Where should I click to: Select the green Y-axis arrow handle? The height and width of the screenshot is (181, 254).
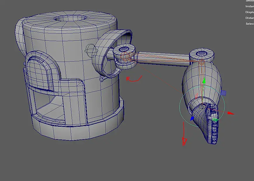[x=204, y=80]
